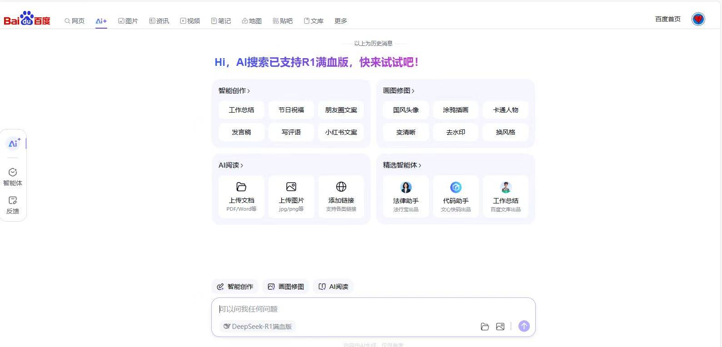Click the 写评语 button

click(291, 132)
